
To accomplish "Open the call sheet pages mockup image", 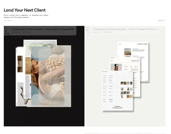I will 125,76.
